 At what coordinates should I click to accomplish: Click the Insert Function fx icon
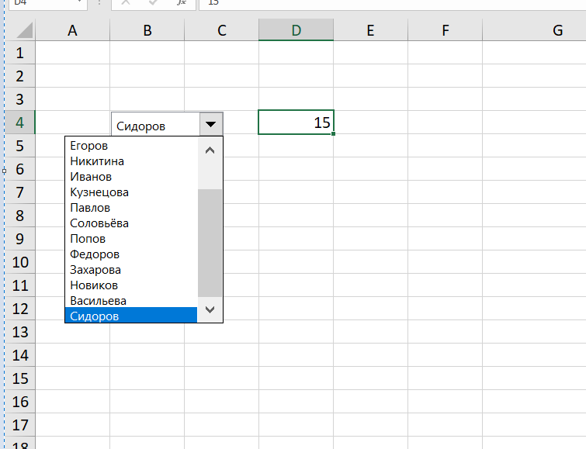coord(182,3)
